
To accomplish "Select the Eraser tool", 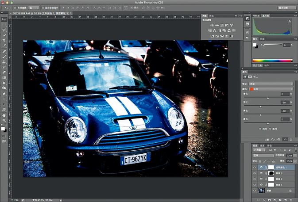I will [4, 72].
